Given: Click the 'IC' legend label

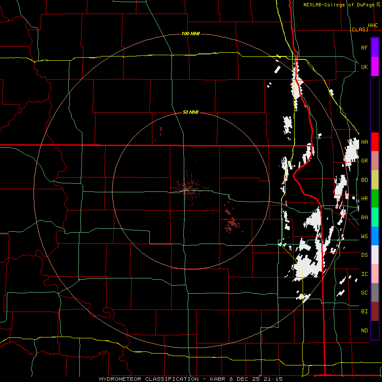Looking at the screenshot, I should pos(364,274).
